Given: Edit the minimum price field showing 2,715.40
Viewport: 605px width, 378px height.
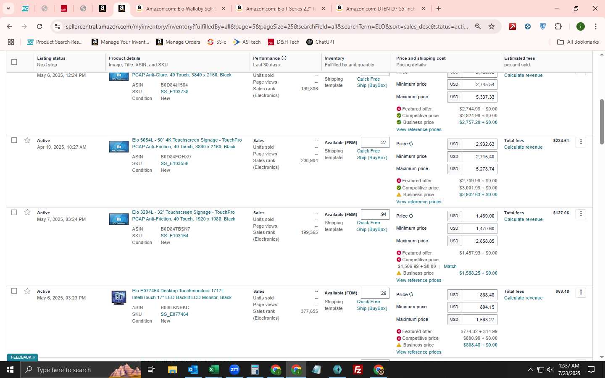Looking at the screenshot, I should point(479,156).
